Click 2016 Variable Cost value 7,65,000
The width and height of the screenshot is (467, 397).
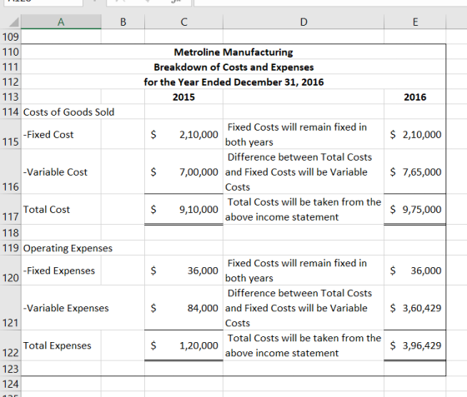coord(415,171)
